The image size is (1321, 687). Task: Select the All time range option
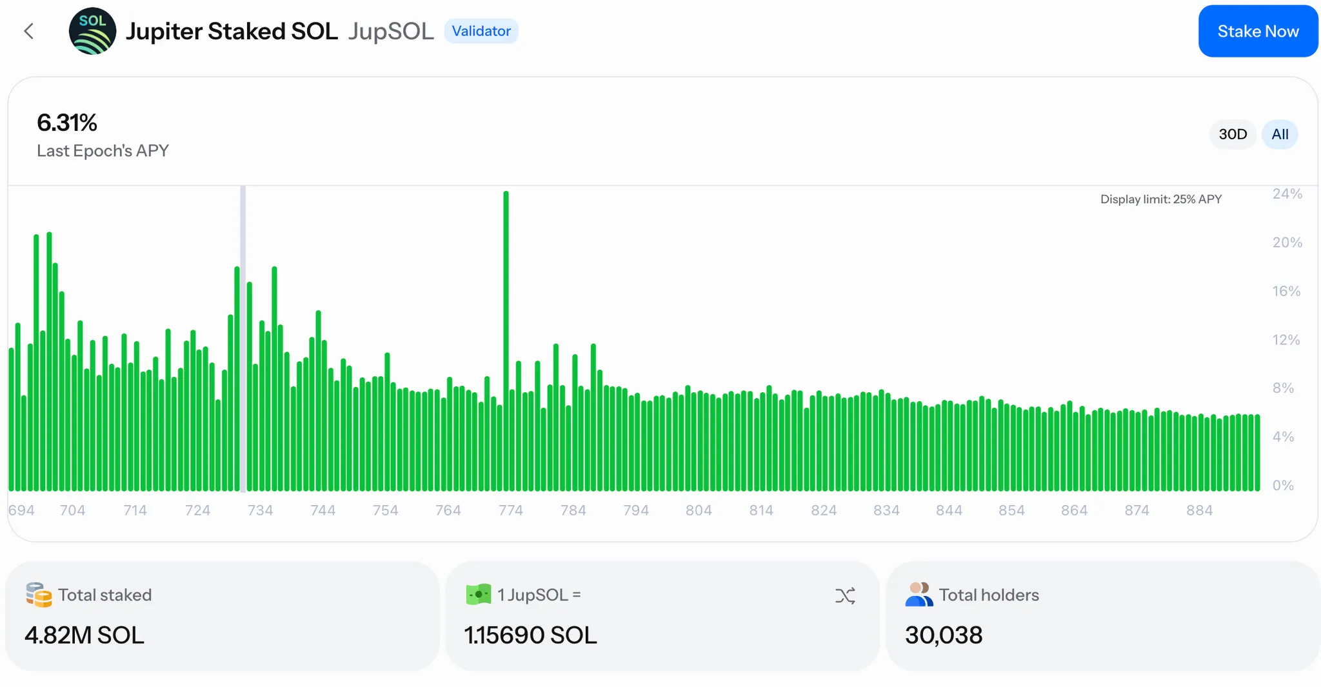(x=1280, y=134)
